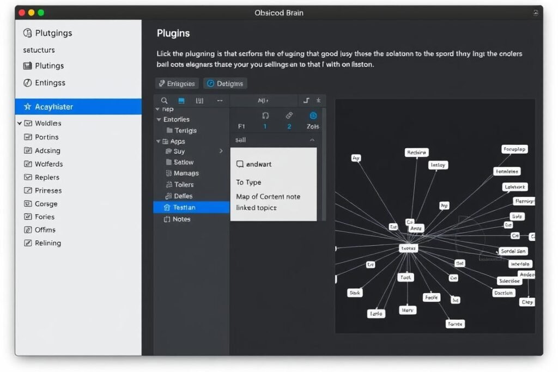
Task: Collapse the sell section header
Action: (x=312, y=140)
